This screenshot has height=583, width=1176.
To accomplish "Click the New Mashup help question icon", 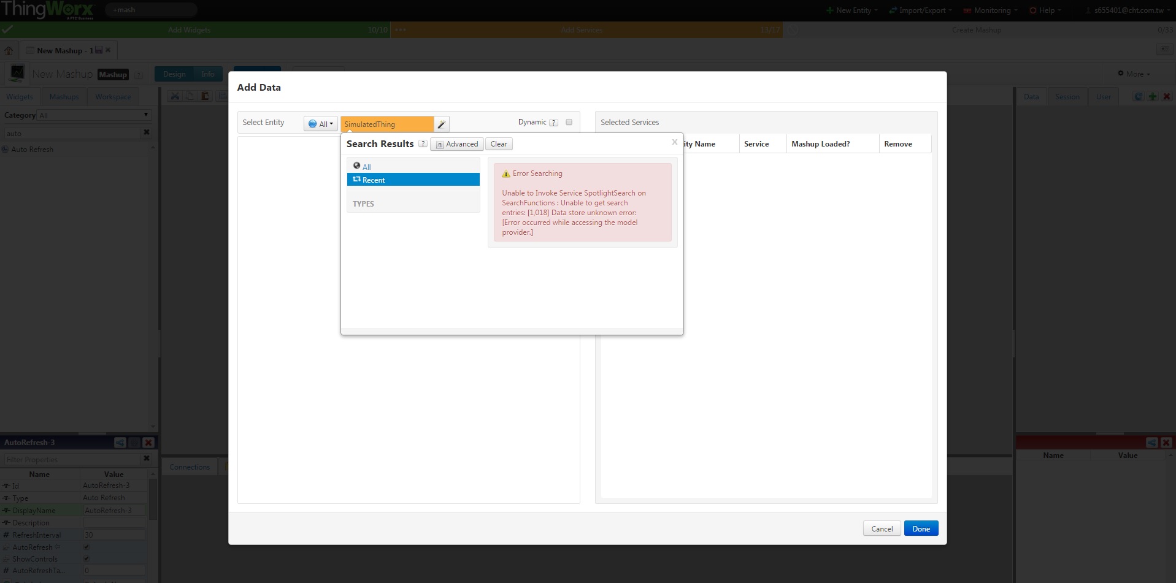I will (139, 75).
